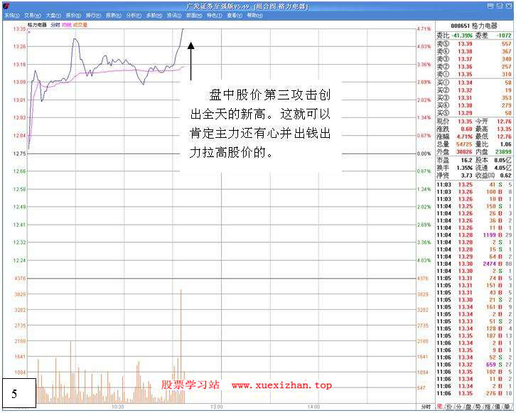The height and width of the screenshot is (413, 516).
Task: Open the 帮助 menu
Action: (x=254, y=16)
